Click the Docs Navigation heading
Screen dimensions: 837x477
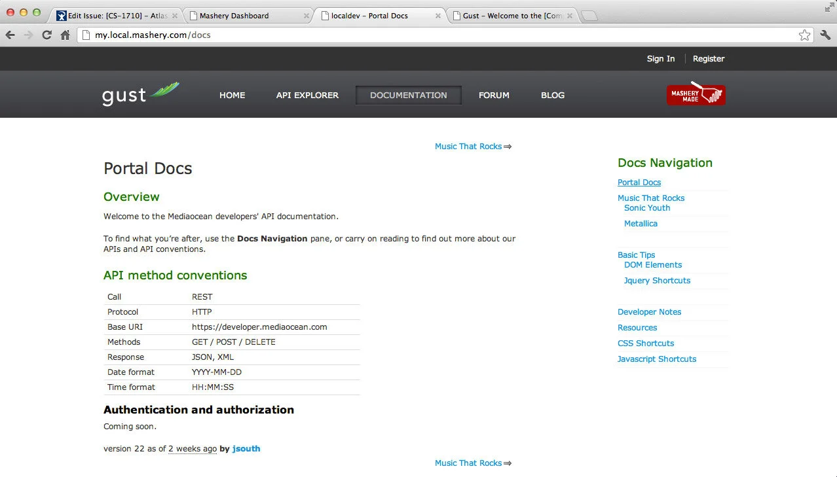[665, 163]
